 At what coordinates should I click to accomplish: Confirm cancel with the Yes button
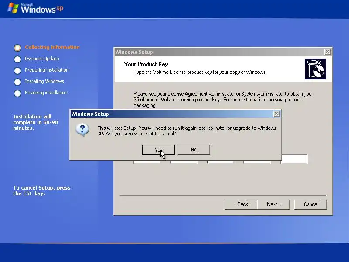pyautogui.click(x=158, y=149)
